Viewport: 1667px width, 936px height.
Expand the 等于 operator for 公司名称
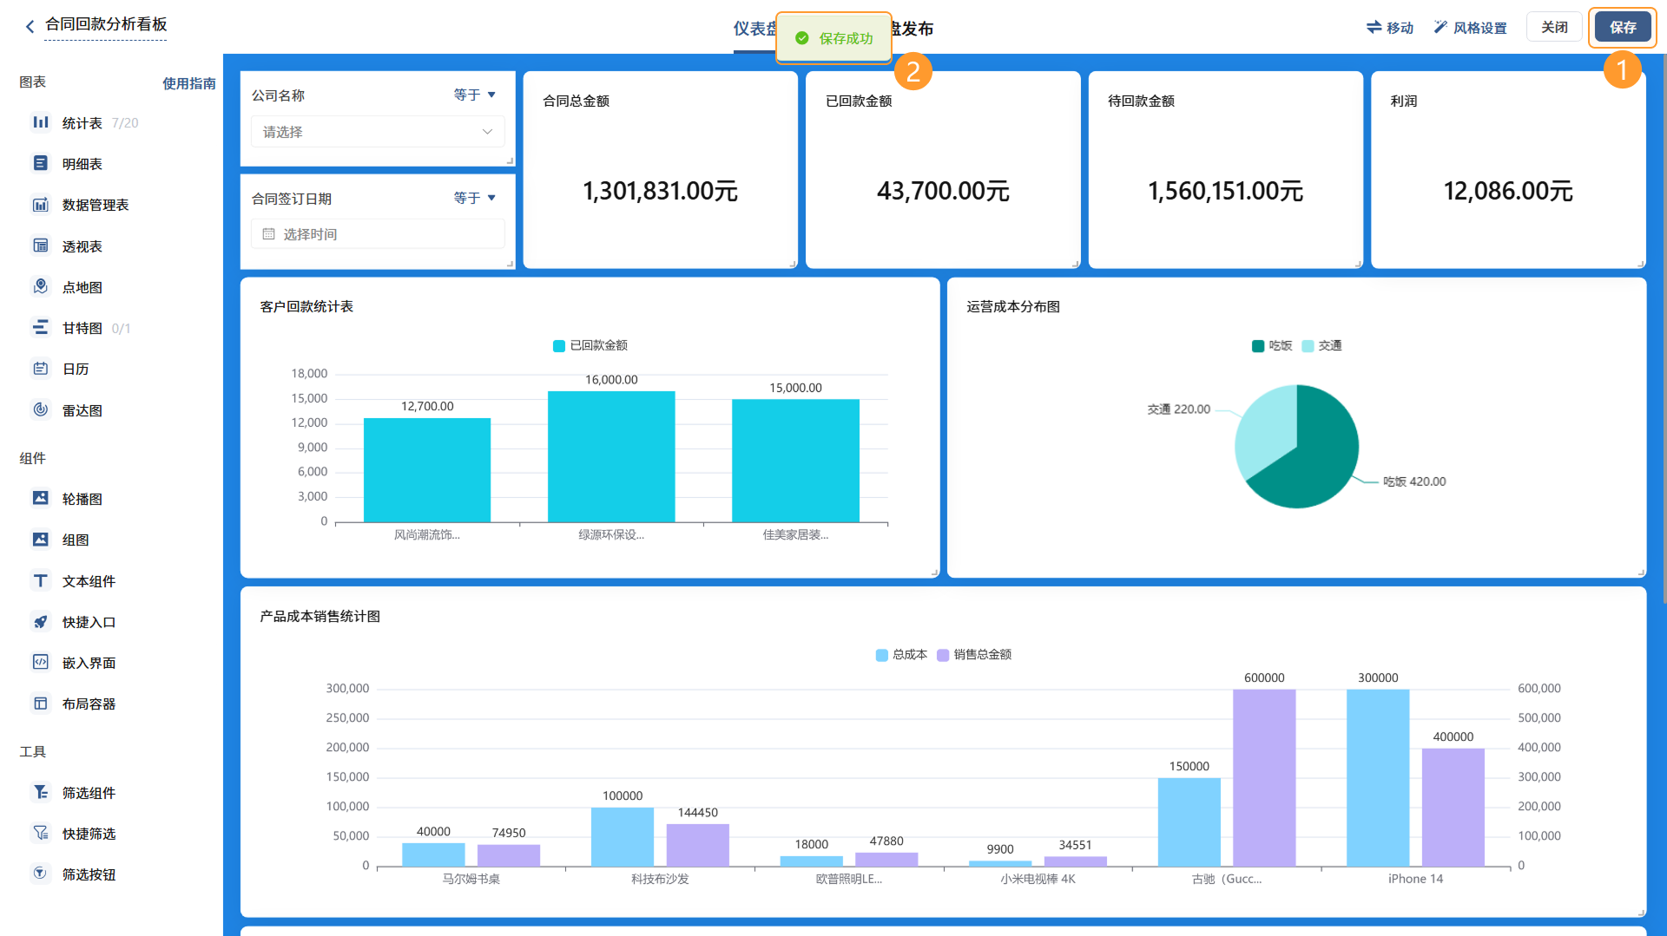(474, 95)
